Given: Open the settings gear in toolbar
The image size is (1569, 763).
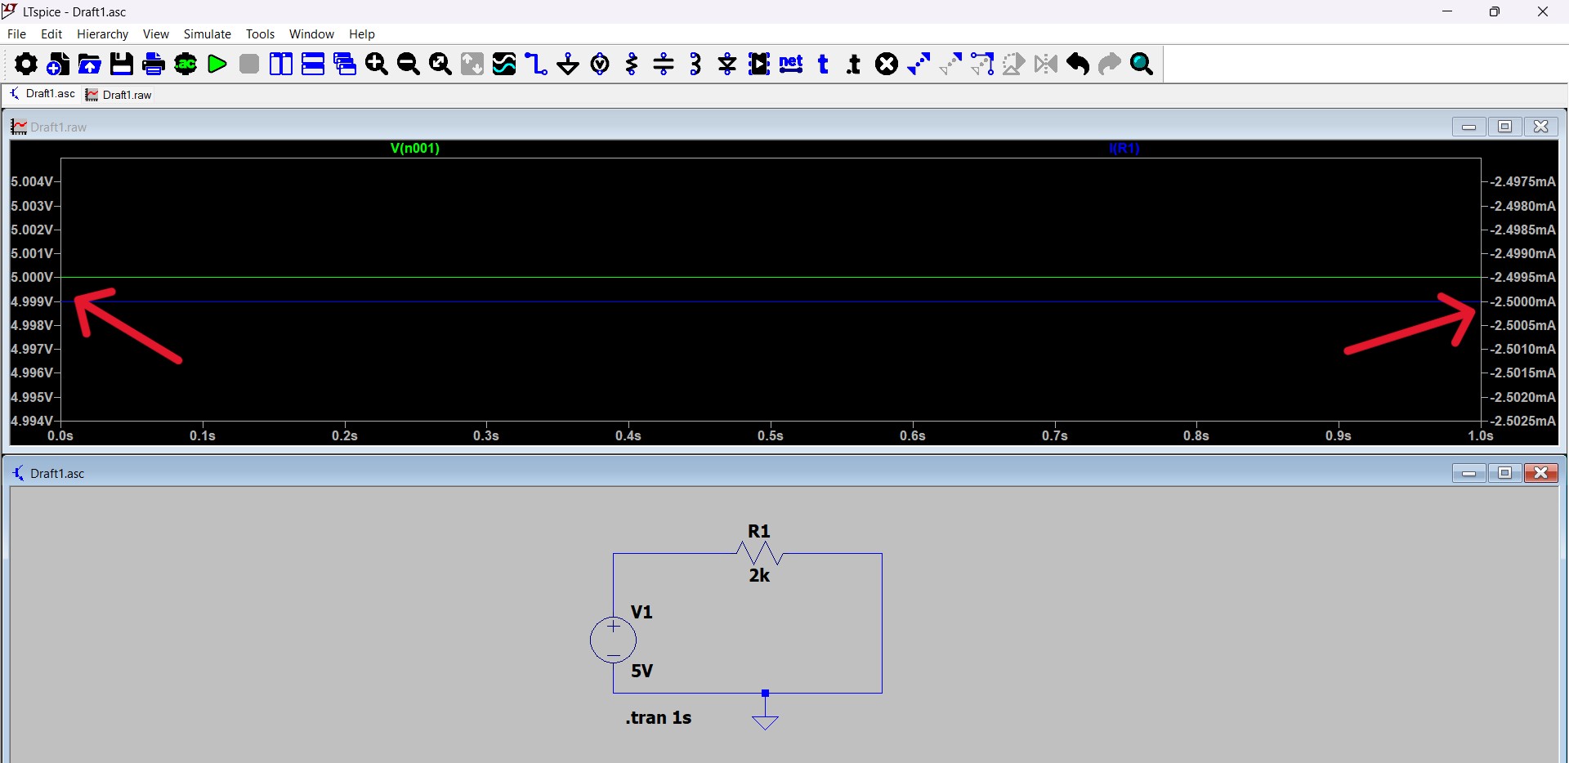Looking at the screenshot, I should click(25, 64).
